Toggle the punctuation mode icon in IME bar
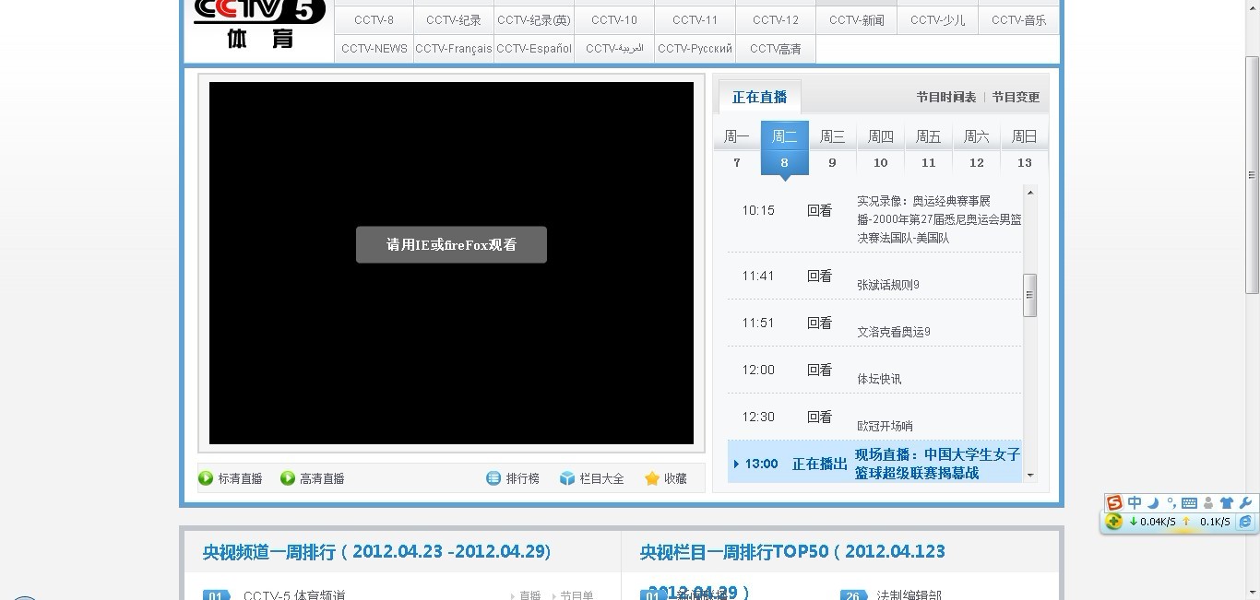The image size is (1260, 600). click(1171, 502)
